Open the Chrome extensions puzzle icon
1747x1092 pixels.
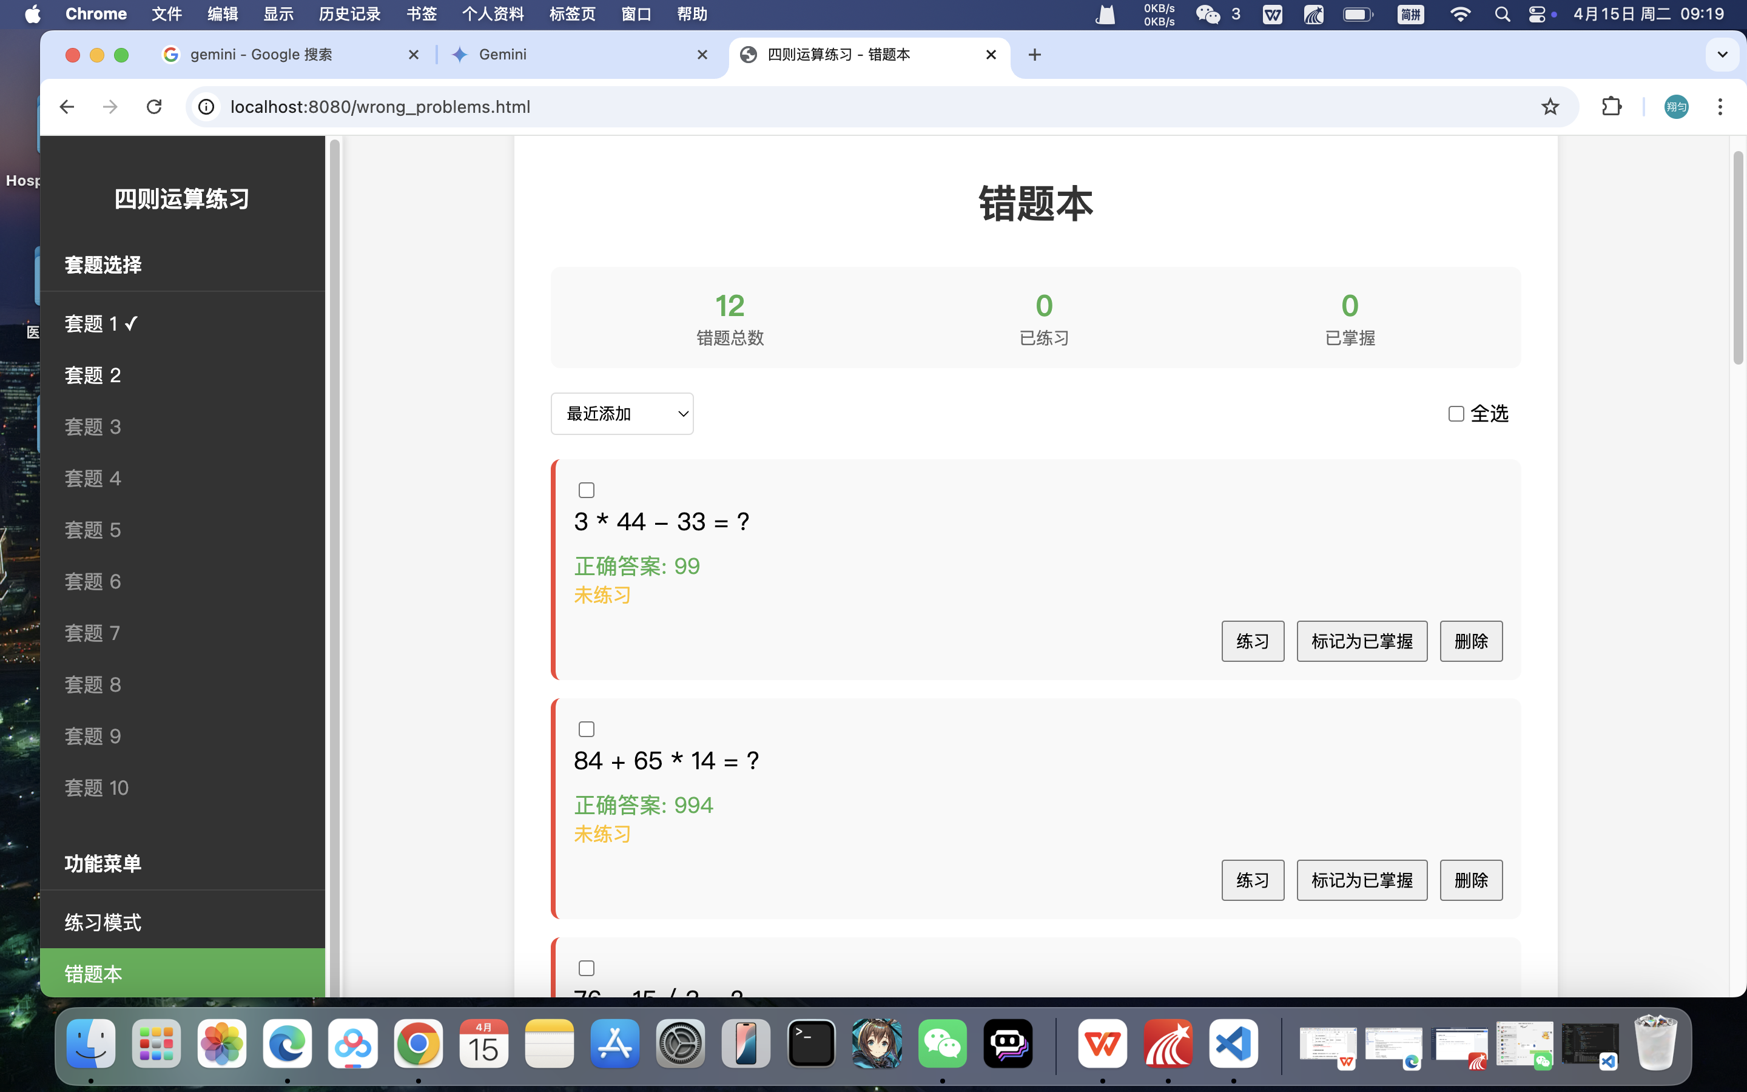1611,107
